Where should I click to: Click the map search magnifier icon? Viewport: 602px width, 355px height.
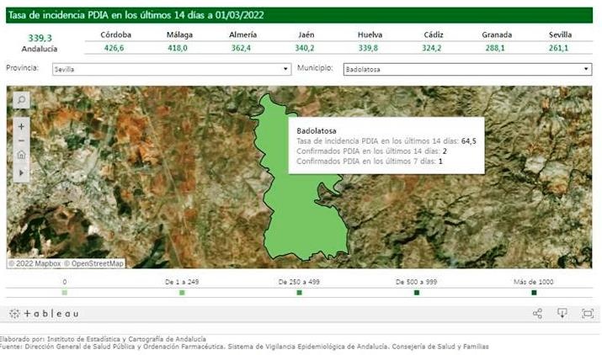click(21, 99)
